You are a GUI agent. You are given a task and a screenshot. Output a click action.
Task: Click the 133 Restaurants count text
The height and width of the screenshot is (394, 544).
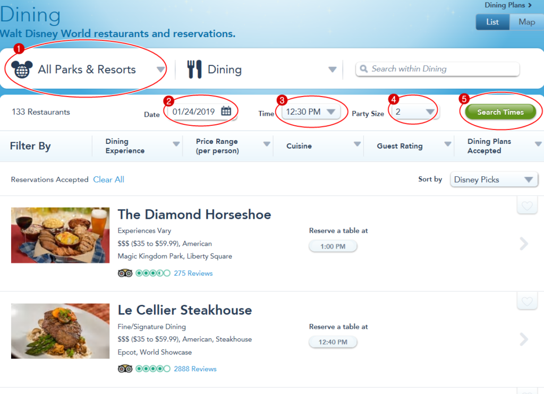(41, 112)
